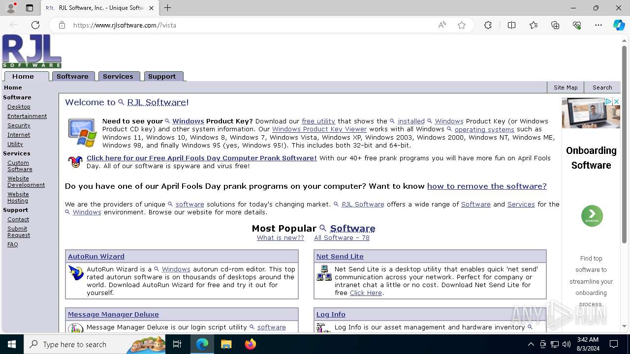This screenshot has height=354, width=630.
Task: Click What is new?? link
Action: click(x=281, y=238)
